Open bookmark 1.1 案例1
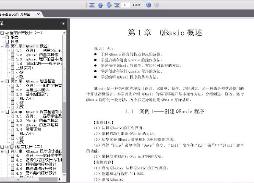Screen dimensions: 254x183 coord(39,50)
